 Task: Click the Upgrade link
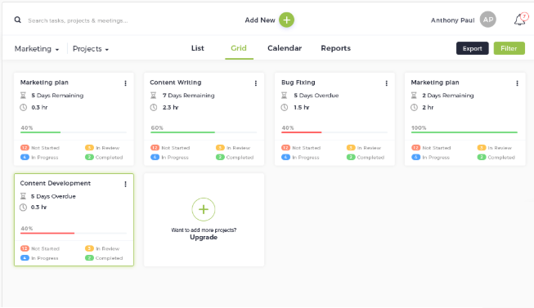coord(204,237)
